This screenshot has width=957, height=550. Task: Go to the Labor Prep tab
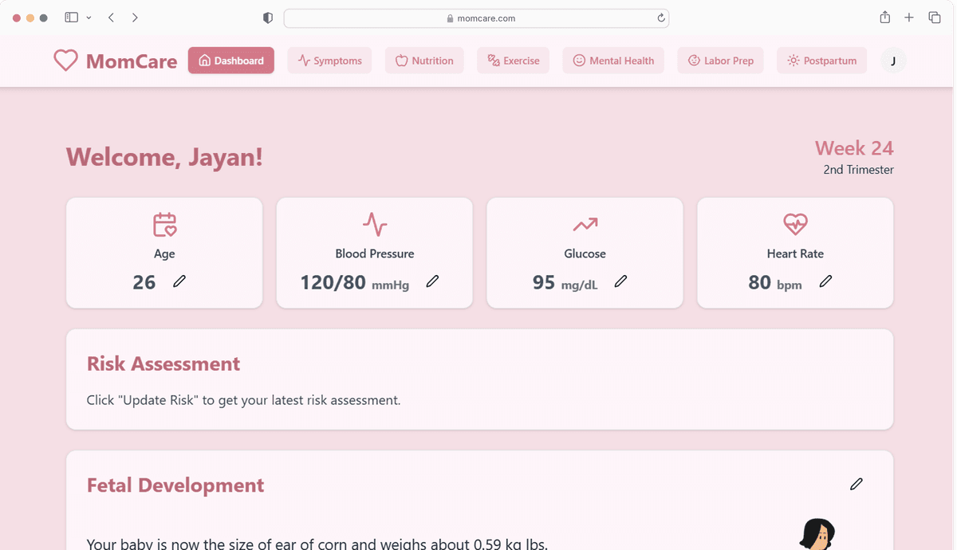click(720, 61)
